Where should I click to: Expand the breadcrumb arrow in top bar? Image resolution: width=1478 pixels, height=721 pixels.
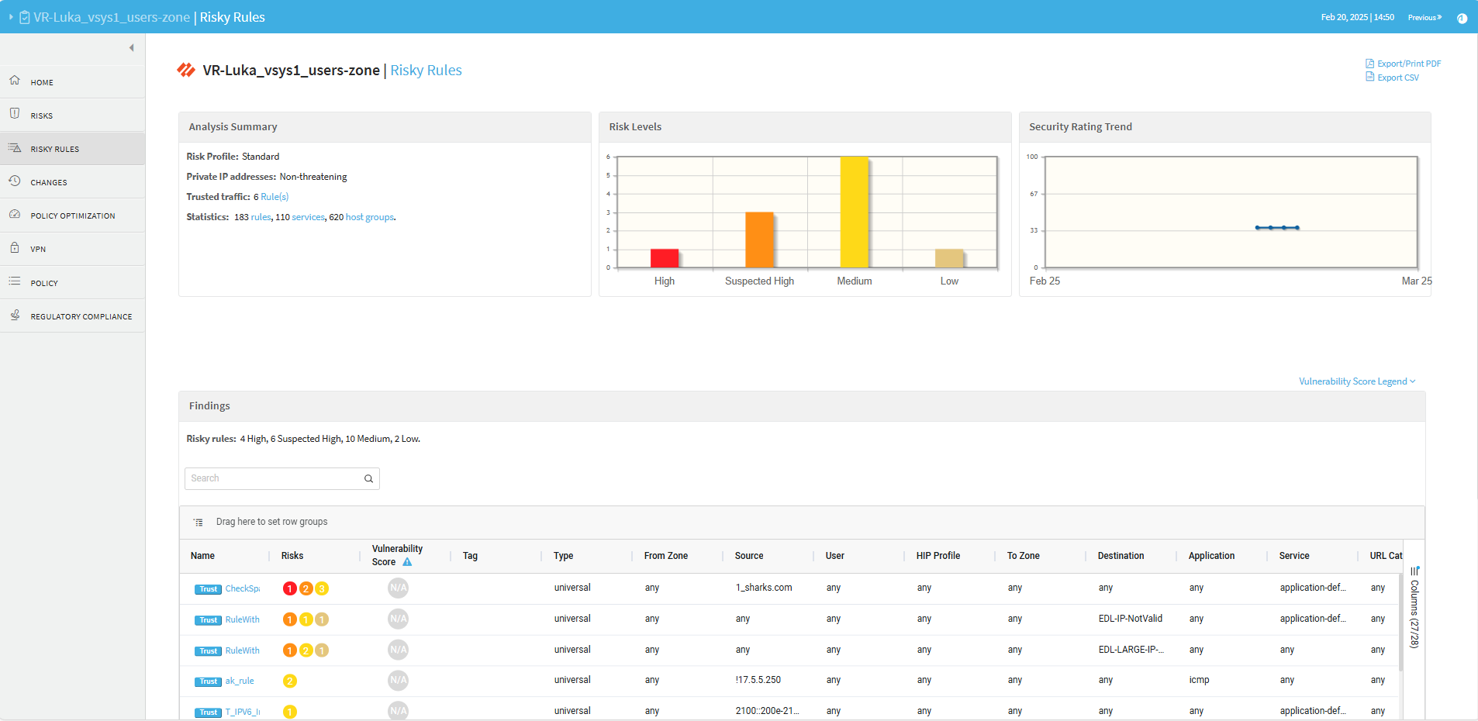click(x=11, y=17)
